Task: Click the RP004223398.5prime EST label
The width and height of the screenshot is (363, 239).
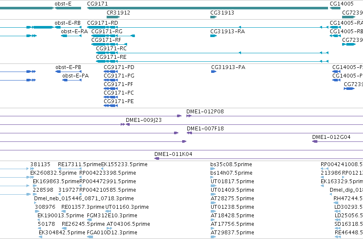Action: 107,173
